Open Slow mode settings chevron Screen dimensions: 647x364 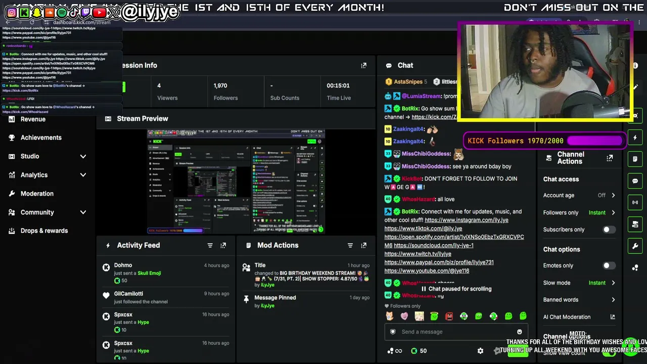point(613,283)
